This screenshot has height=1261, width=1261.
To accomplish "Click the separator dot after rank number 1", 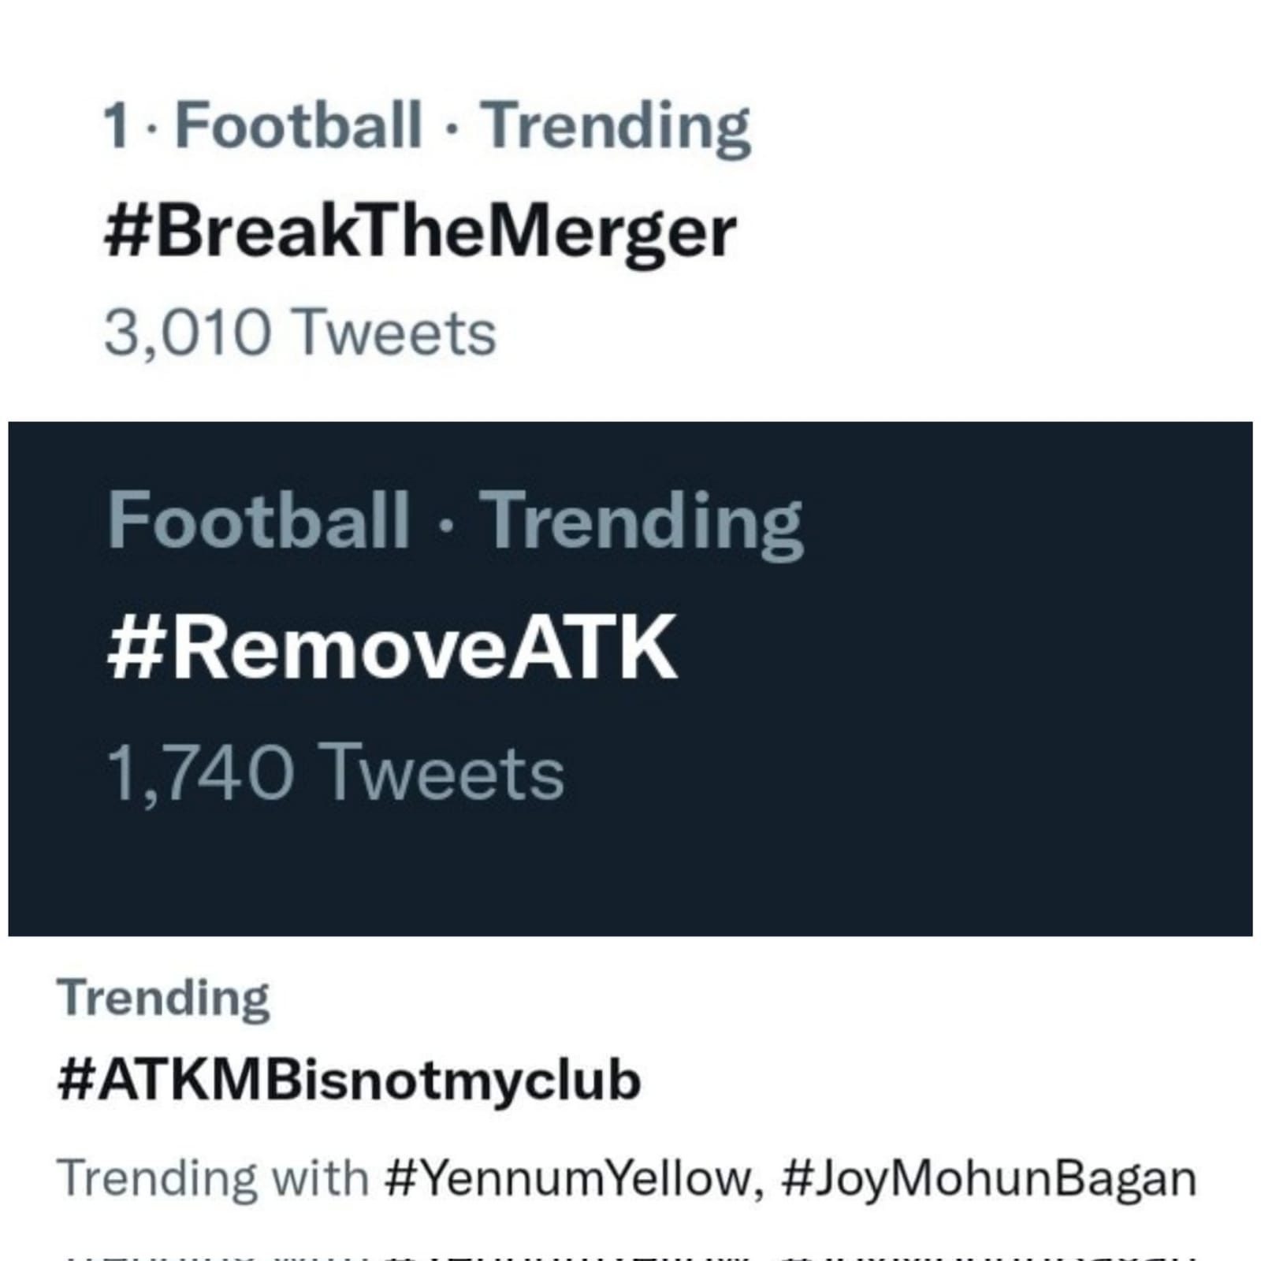I will pos(151,129).
